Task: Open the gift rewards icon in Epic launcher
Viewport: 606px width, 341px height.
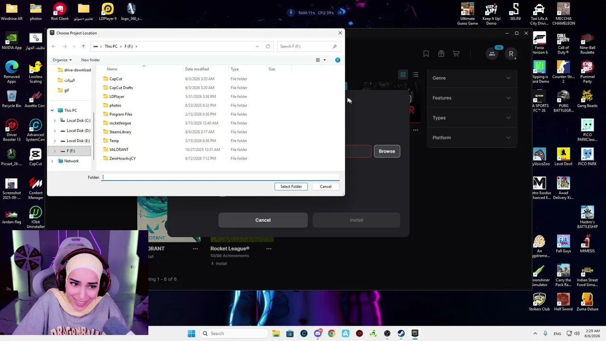Action: pos(441,54)
